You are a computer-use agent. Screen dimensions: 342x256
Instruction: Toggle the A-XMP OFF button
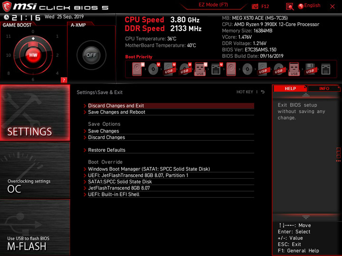(91, 55)
